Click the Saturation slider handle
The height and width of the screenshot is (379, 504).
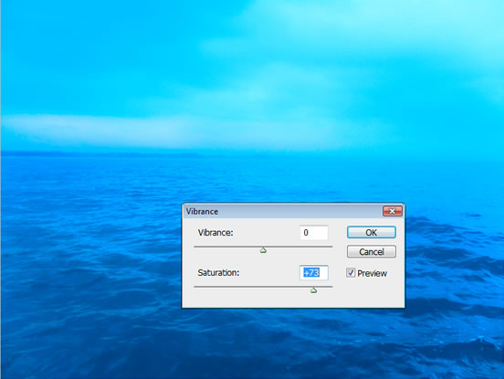click(x=314, y=290)
